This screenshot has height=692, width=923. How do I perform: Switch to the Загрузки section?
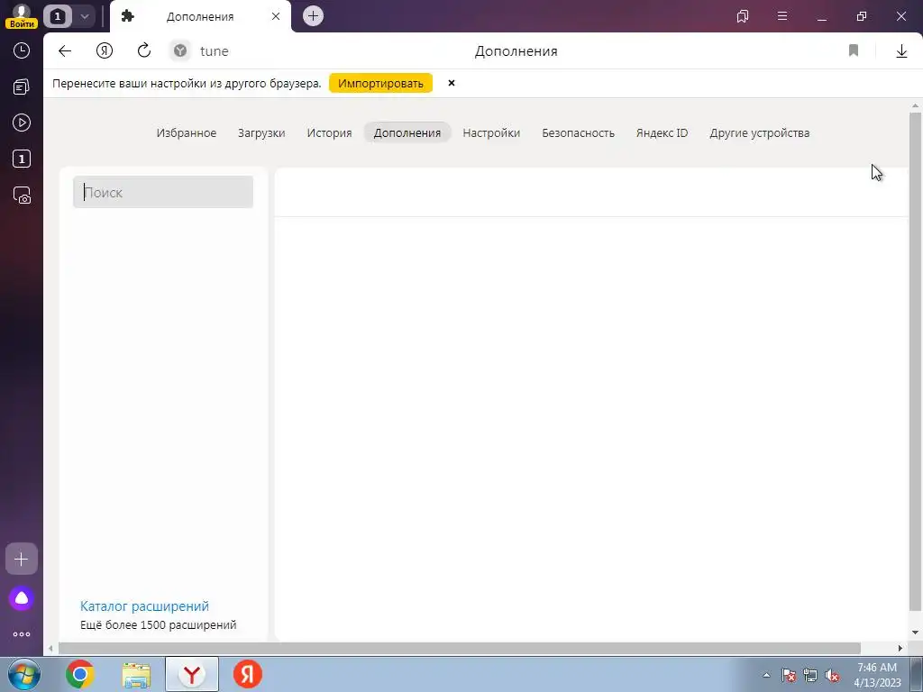click(x=261, y=133)
